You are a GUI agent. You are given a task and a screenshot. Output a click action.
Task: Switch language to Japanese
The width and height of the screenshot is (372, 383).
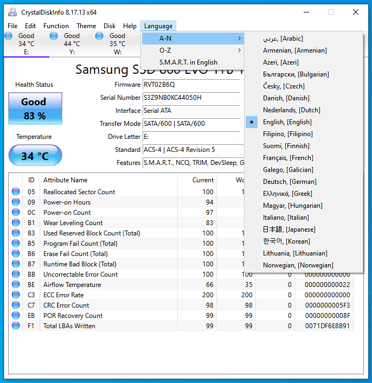[304, 229]
